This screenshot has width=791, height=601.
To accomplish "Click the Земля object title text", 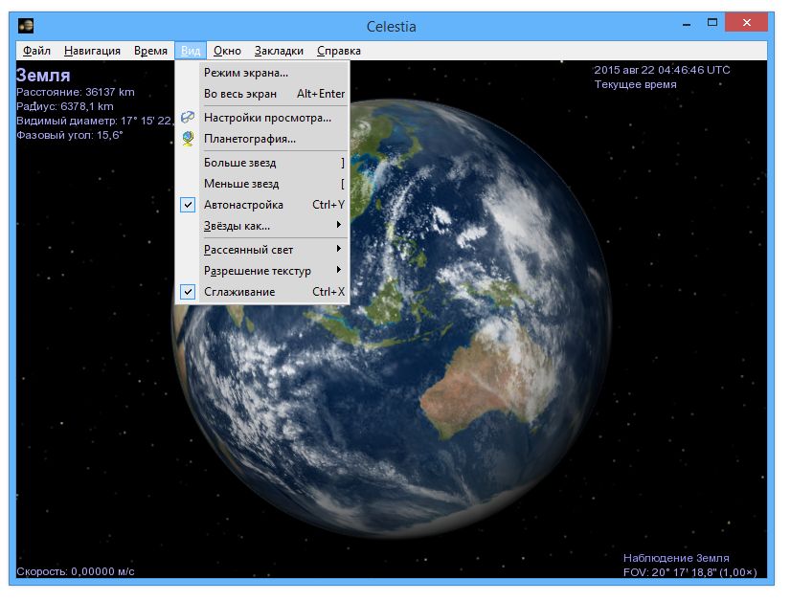I will [43, 75].
